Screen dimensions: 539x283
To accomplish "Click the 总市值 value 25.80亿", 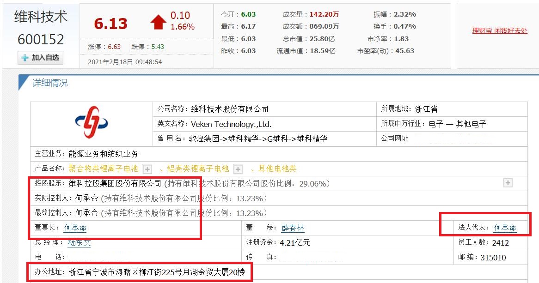I will (322, 39).
